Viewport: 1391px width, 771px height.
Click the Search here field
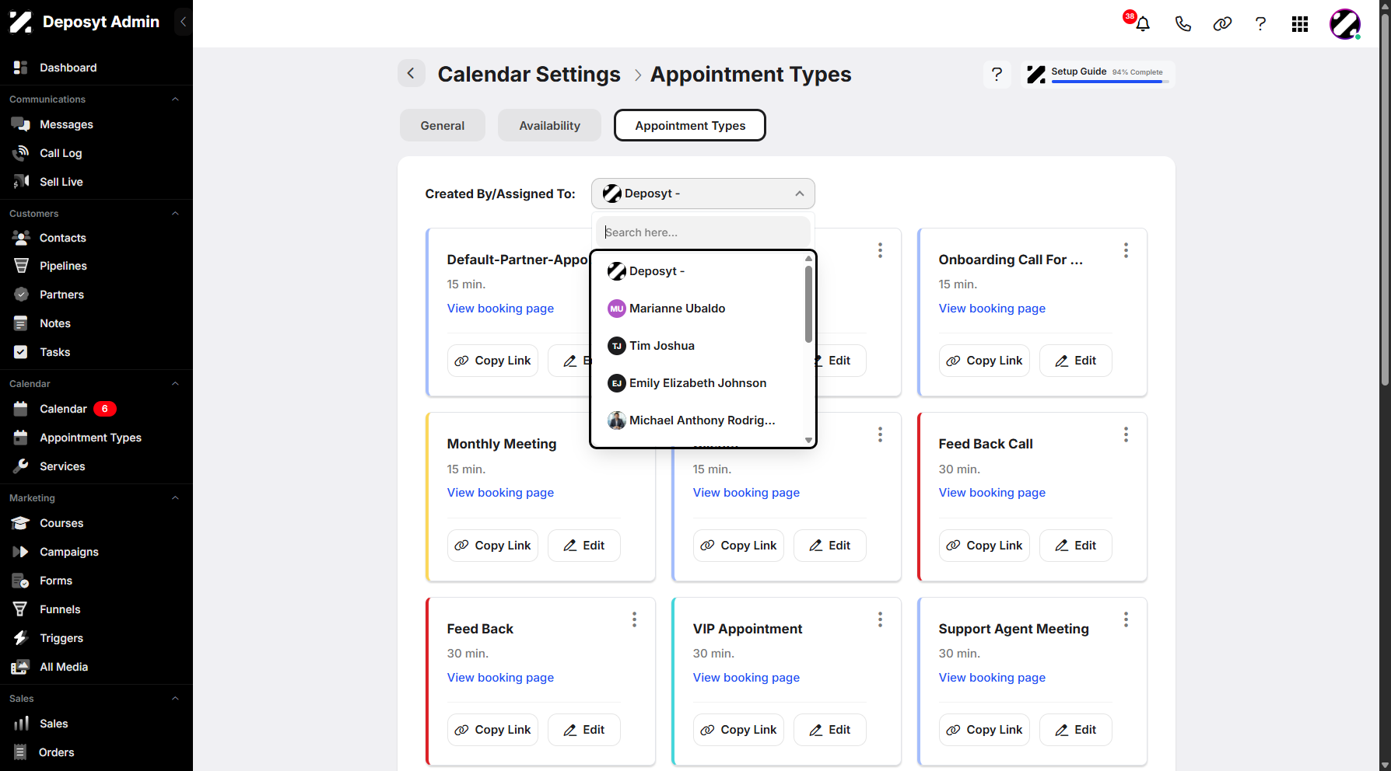(x=703, y=232)
